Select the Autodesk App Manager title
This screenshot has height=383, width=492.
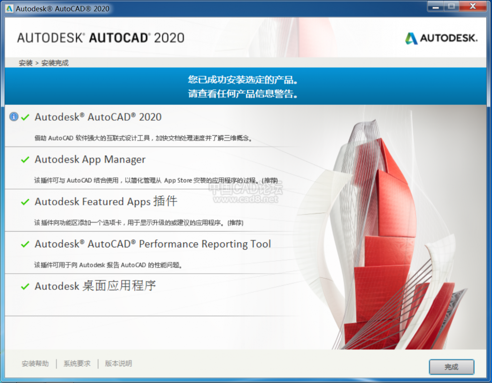[90, 160]
